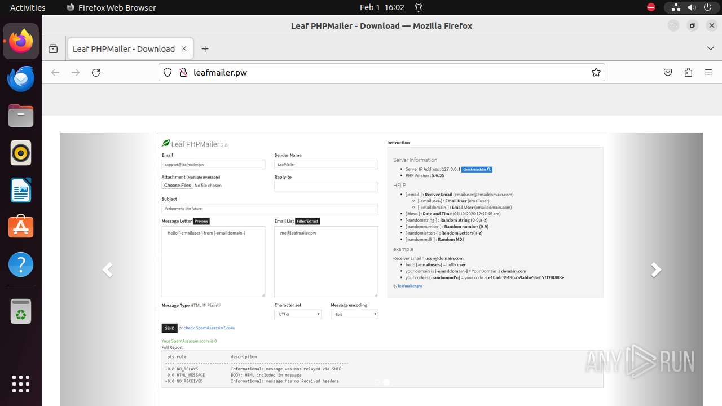Select the Plain message type radio
Viewport: 722px width, 406px height.
219,305
